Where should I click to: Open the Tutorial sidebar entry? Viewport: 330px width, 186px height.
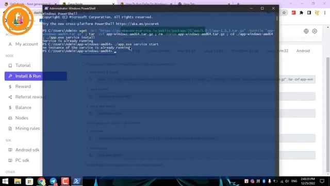tap(23, 66)
